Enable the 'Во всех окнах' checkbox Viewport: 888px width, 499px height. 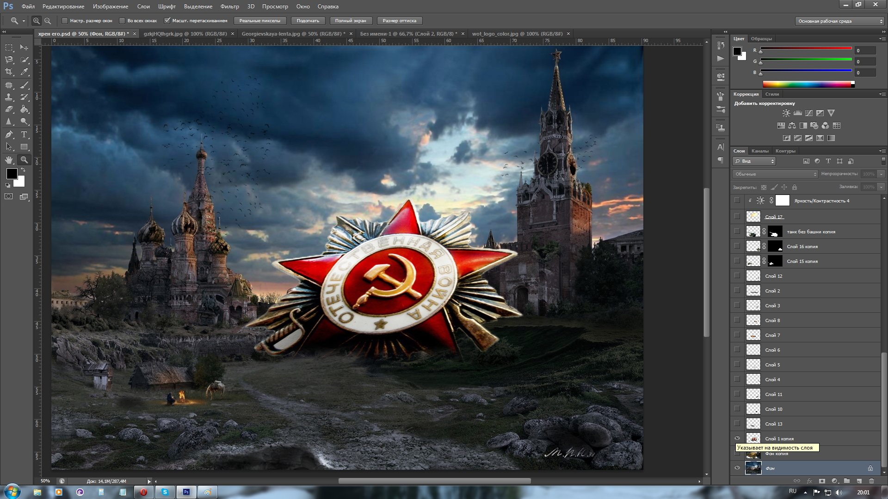pos(122,21)
